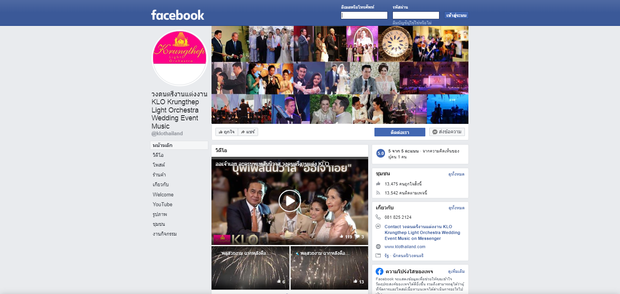Open เกี่ยวกับ in the page sidebar
Viewport: 620px width, 294px height.
click(161, 185)
